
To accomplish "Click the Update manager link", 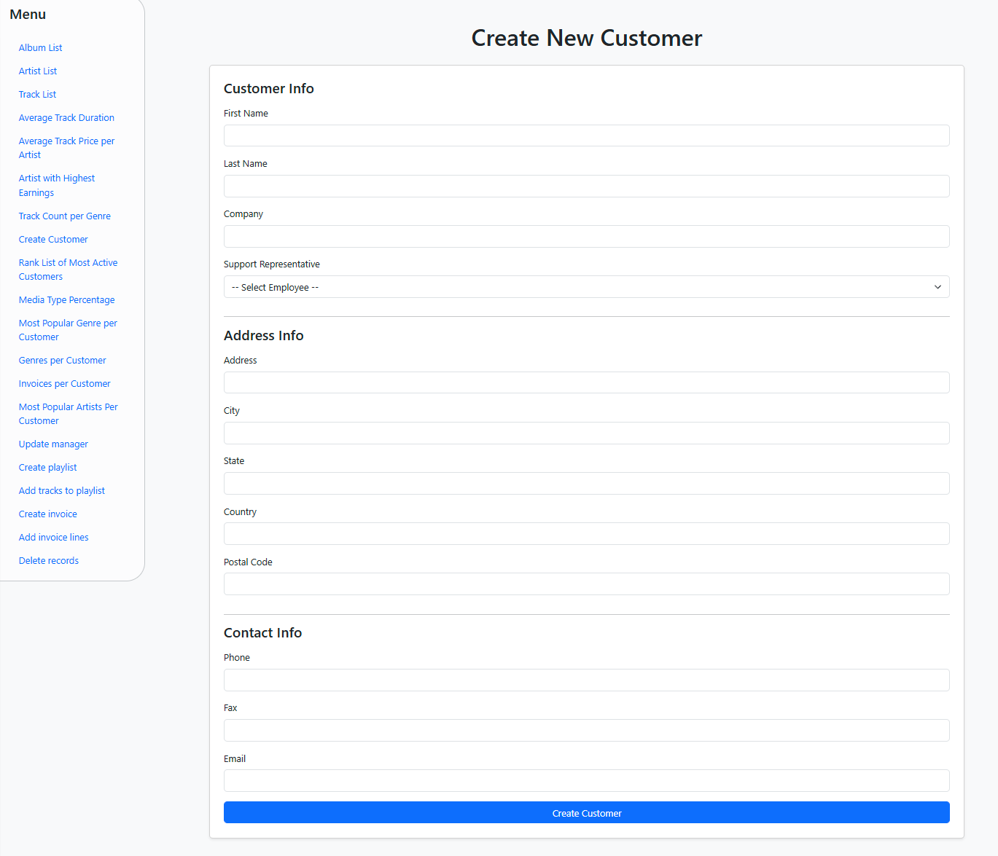I will (53, 444).
